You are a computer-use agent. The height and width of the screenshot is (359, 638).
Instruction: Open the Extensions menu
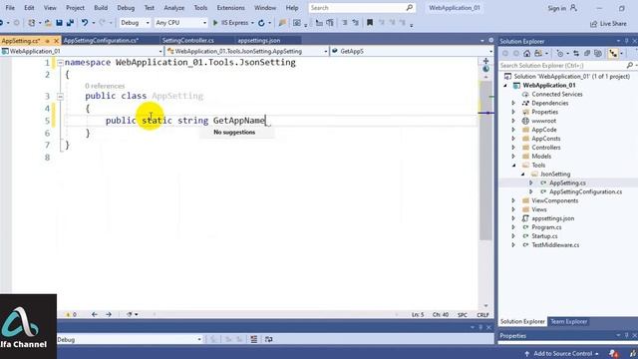click(230, 8)
